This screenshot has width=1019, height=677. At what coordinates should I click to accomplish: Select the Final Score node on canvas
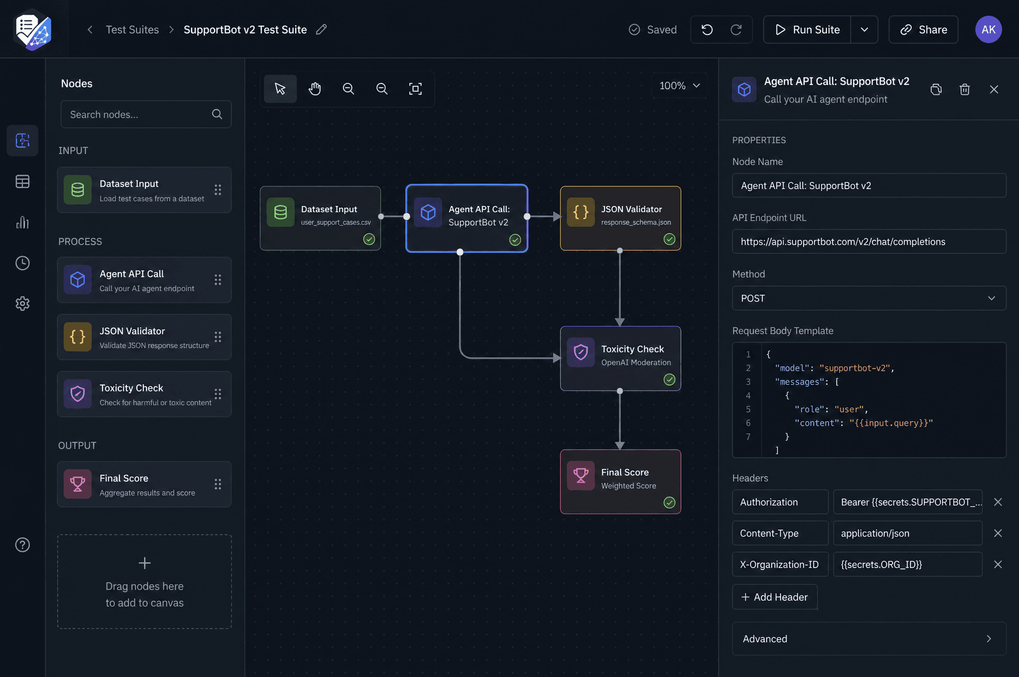click(620, 482)
